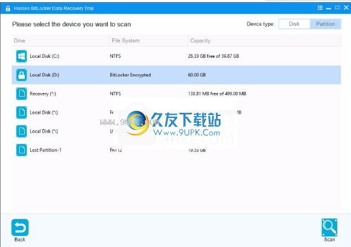This screenshot has height=247, width=351.
Task: Click the document icon next to Recovery (*:)
Action: [21, 94]
